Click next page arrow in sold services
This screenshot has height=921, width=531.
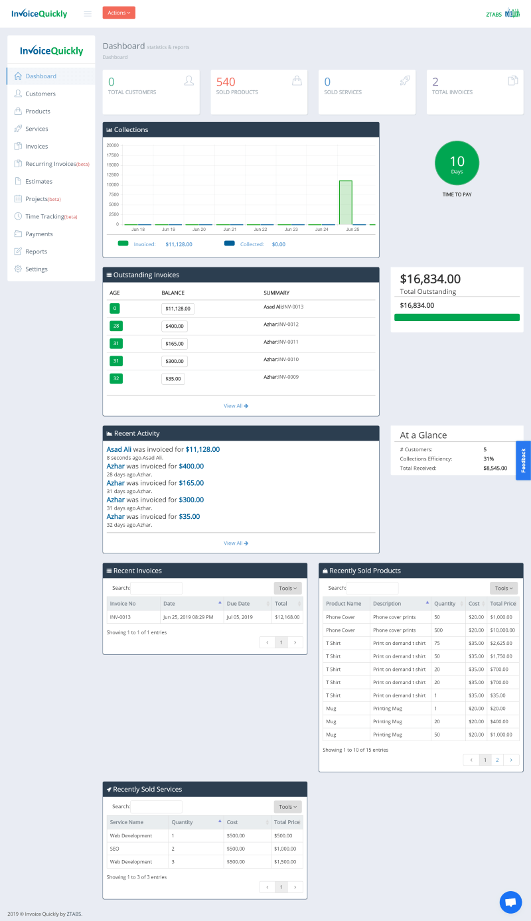point(295,887)
